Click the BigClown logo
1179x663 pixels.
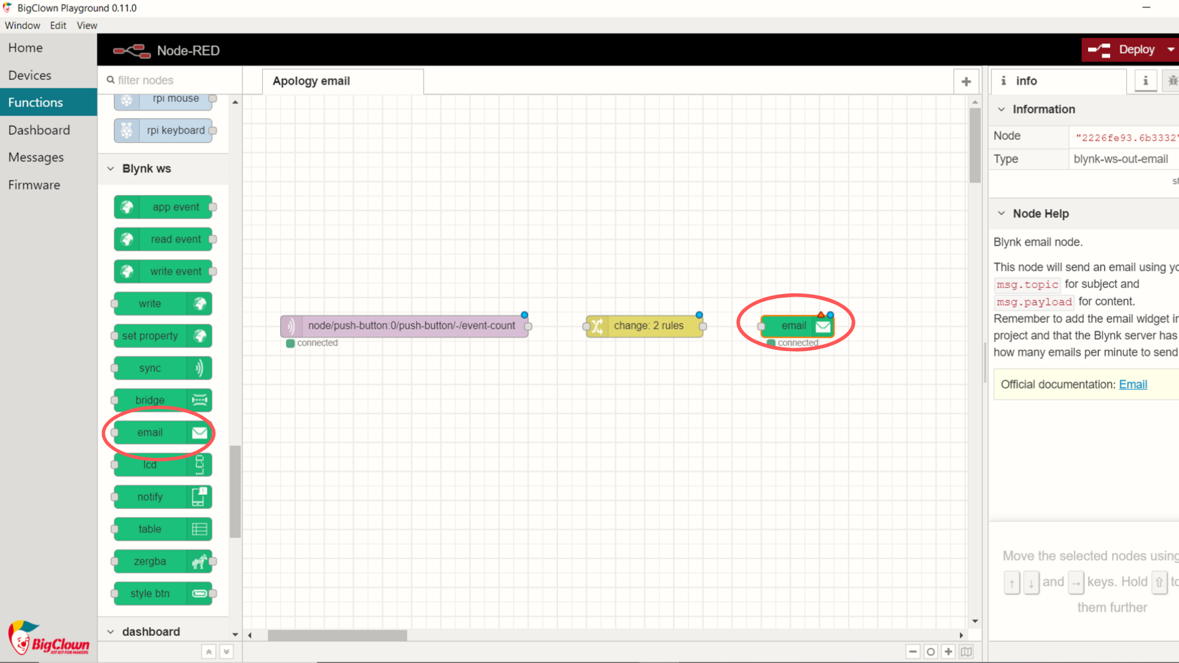pyautogui.click(x=49, y=638)
